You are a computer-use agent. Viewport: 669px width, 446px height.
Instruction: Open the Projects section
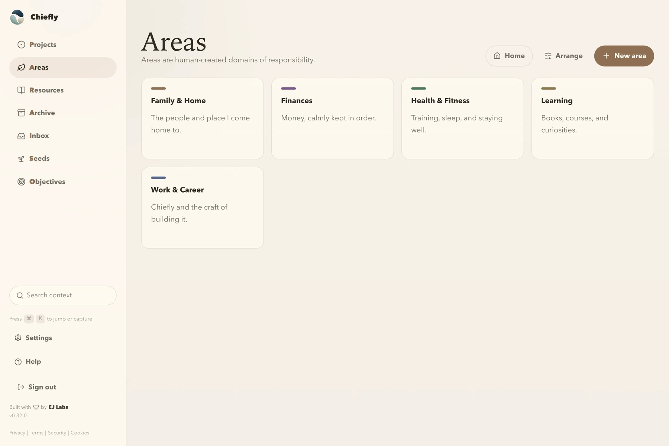pos(63,45)
